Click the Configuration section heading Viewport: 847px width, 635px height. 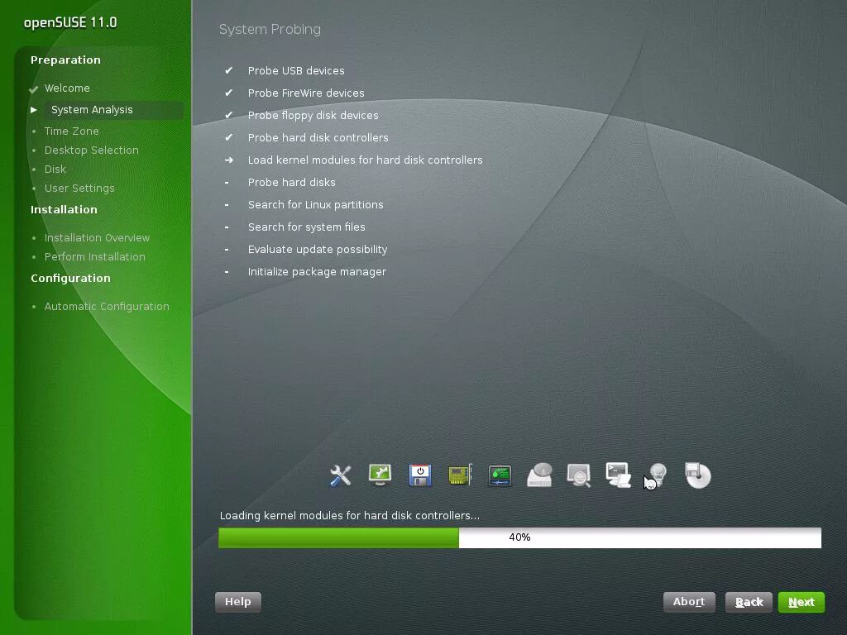pyautogui.click(x=70, y=279)
